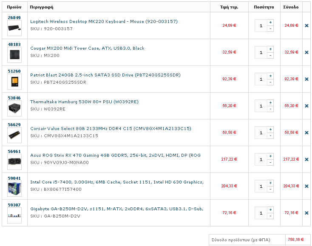The image size is (312, 246).
Task: Remove Asus ROG Strix RX 470 item
Action: [x=306, y=159]
